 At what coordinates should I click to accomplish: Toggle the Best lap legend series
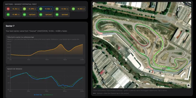(38, 95)
